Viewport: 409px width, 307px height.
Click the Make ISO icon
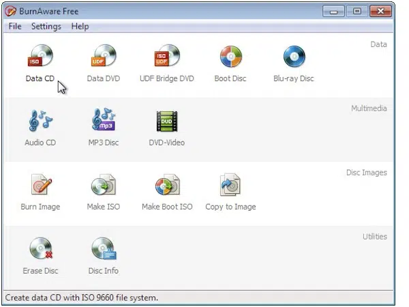coord(104,192)
